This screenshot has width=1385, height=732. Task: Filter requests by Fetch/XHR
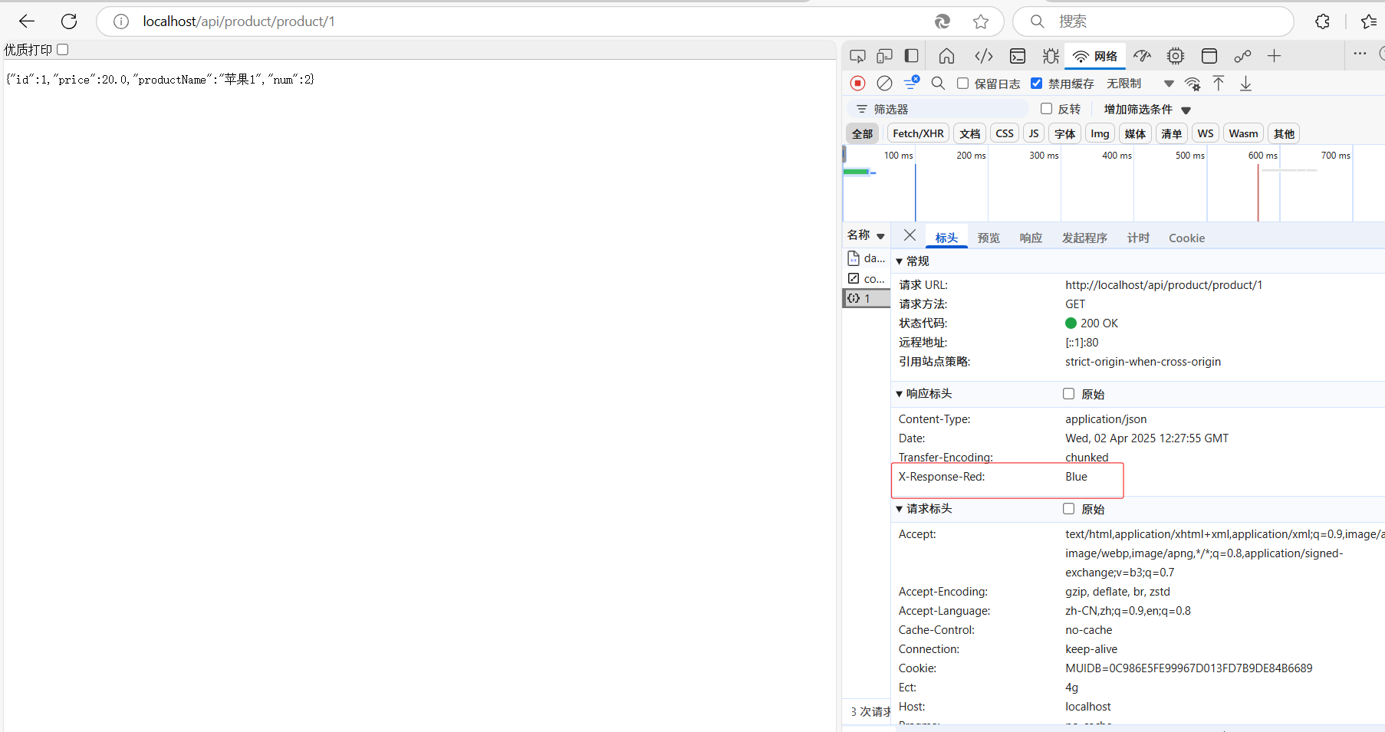918,133
